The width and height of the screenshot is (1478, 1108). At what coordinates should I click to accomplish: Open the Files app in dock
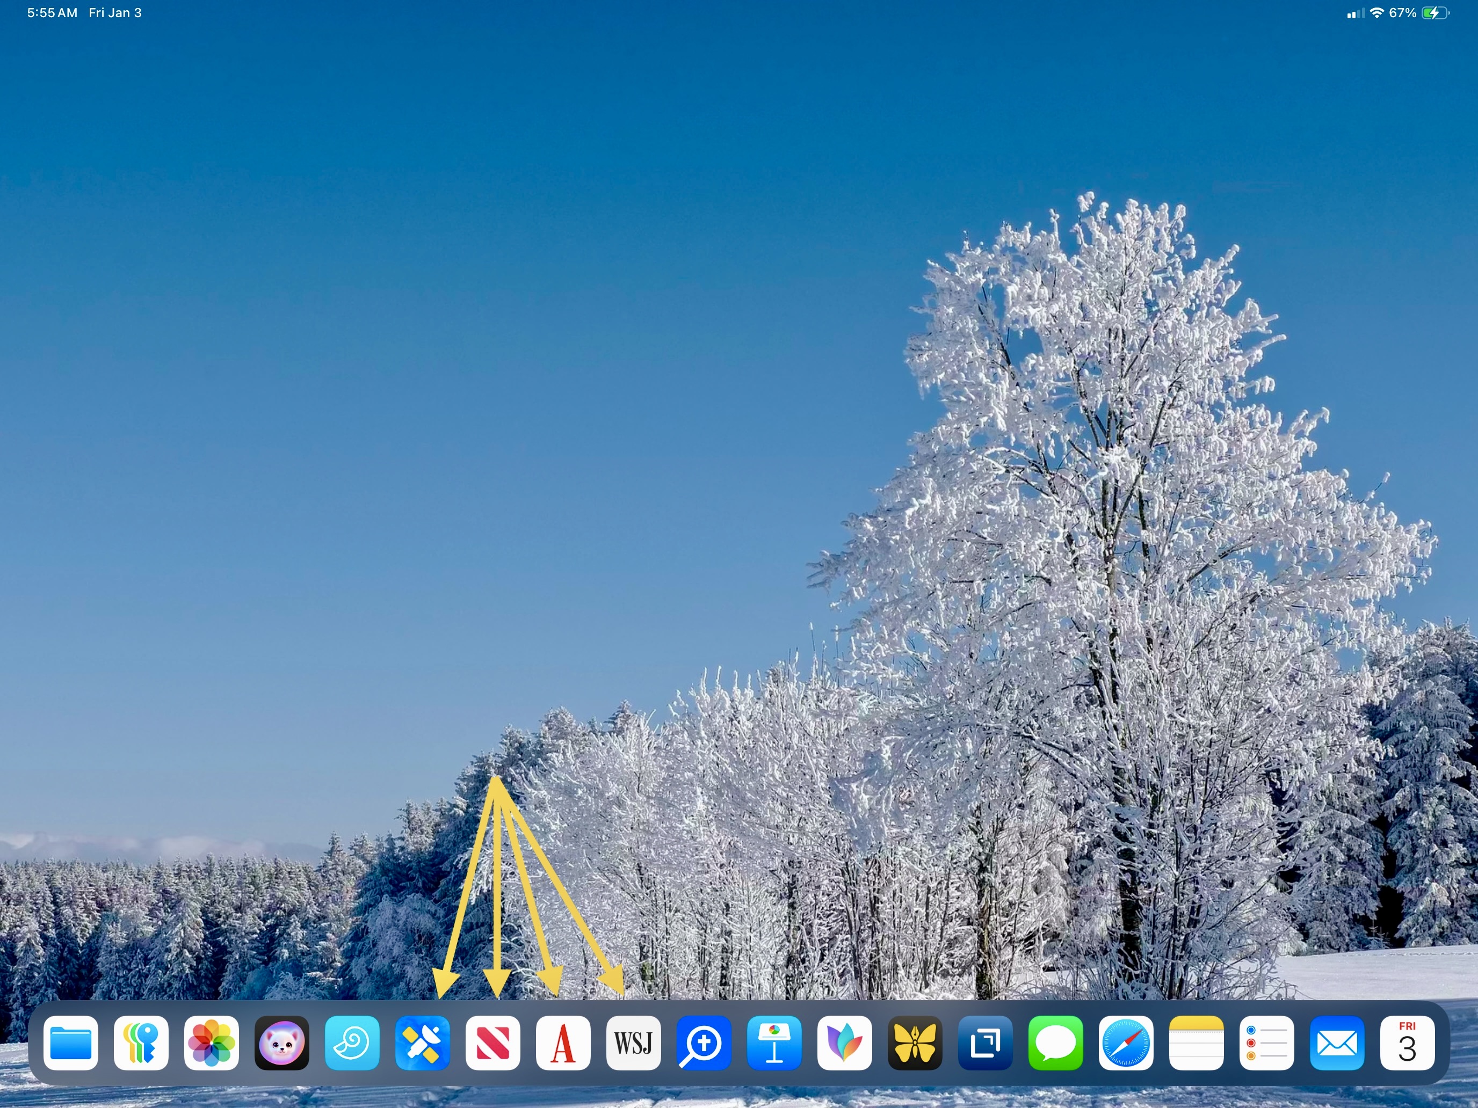click(x=71, y=1043)
